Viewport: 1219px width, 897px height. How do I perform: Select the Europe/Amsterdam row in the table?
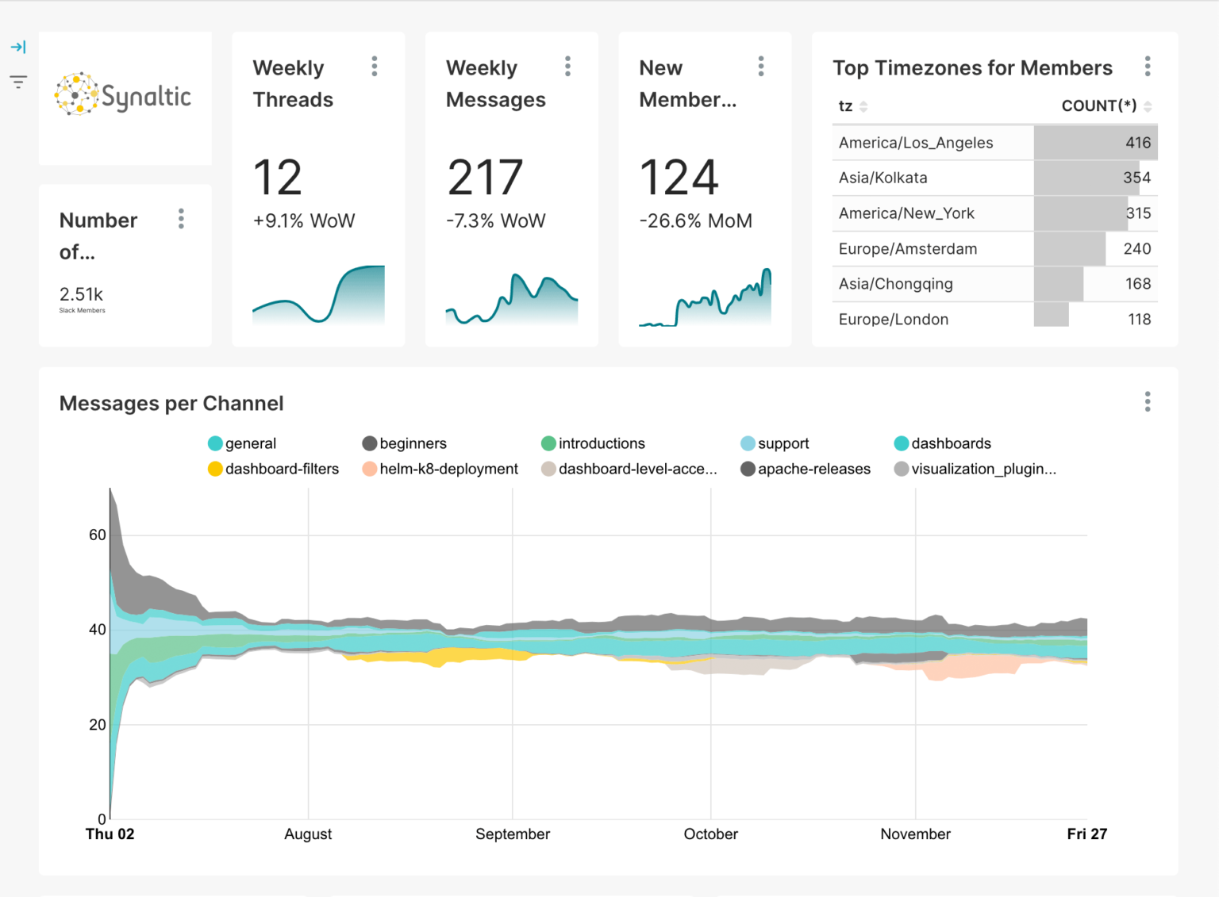pyautogui.click(x=907, y=248)
